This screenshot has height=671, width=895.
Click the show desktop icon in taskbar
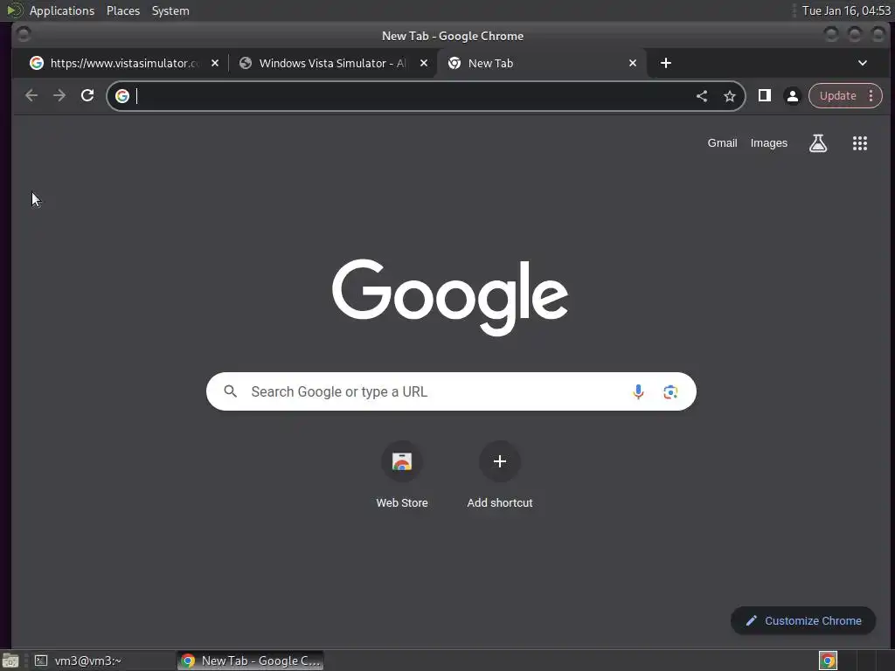[x=10, y=661]
